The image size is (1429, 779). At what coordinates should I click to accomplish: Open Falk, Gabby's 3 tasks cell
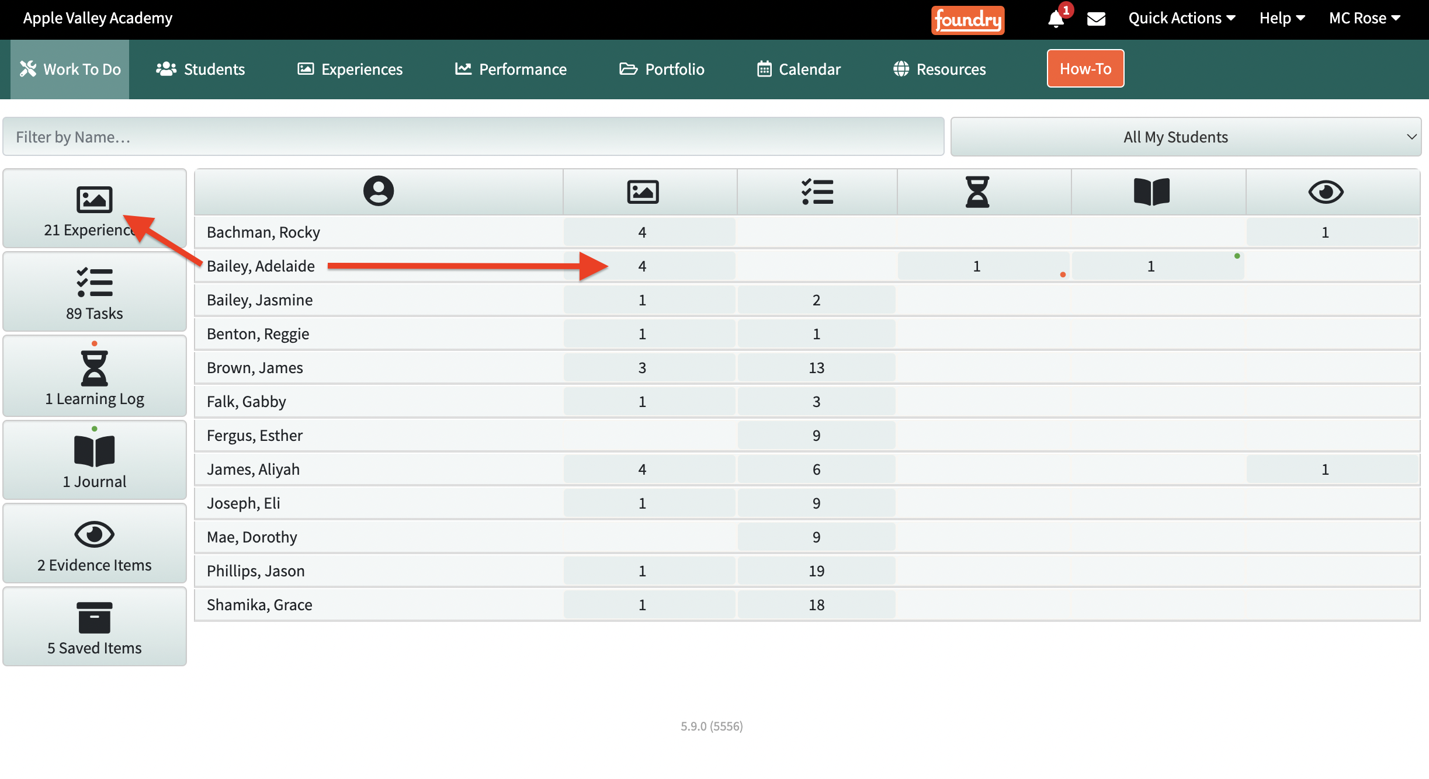pos(816,402)
